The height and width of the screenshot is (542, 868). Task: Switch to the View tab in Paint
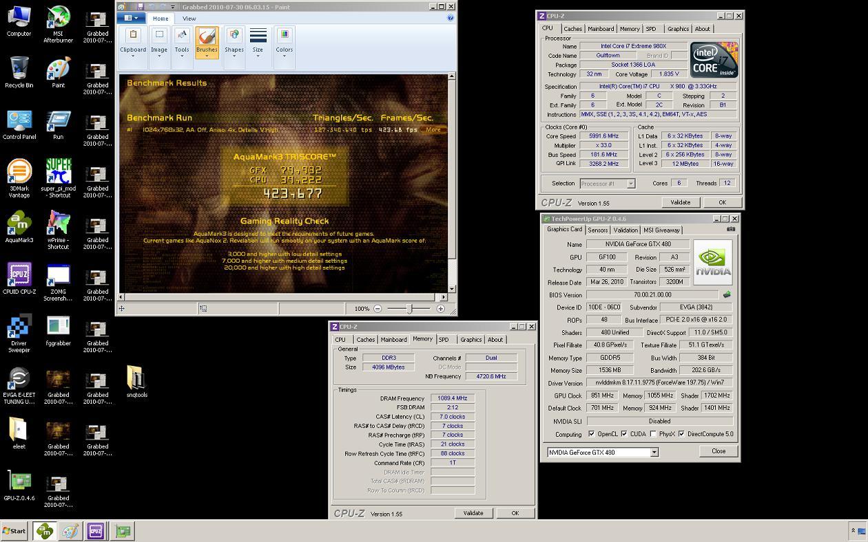click(189, 19)
